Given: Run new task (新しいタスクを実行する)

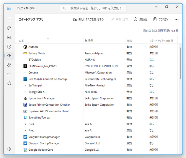Looking at the screenshot, I should pos(88,19).
